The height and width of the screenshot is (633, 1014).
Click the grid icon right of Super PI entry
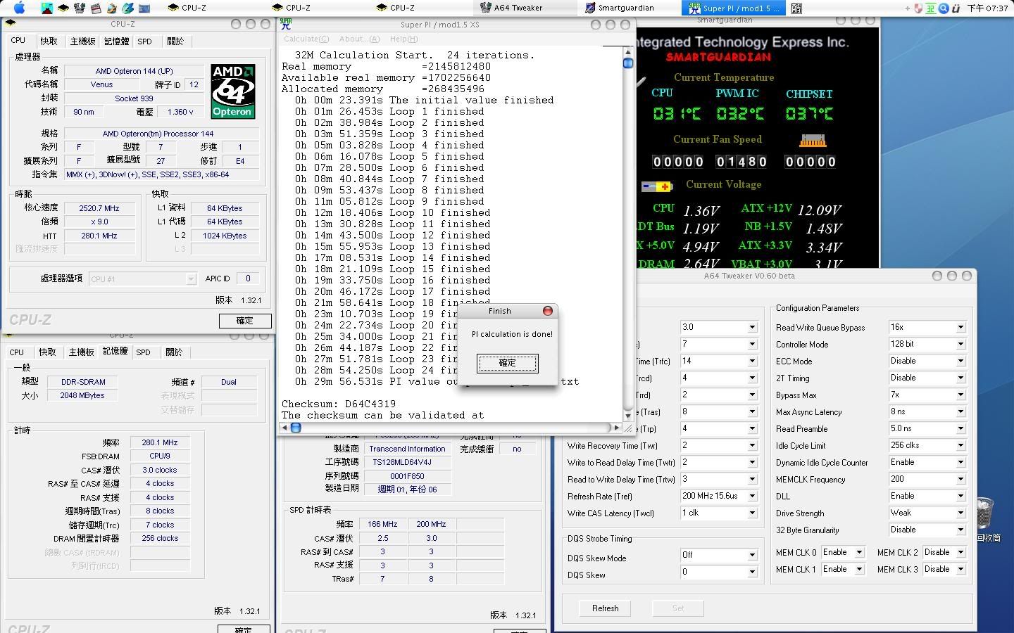click(x=796, y=8)
